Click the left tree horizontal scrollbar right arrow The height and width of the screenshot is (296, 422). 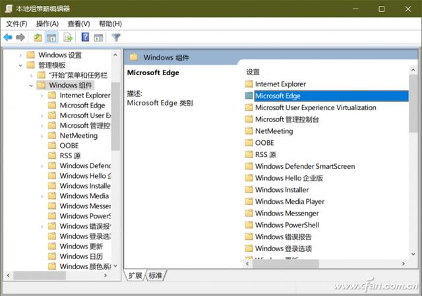(x=105, y=276)
